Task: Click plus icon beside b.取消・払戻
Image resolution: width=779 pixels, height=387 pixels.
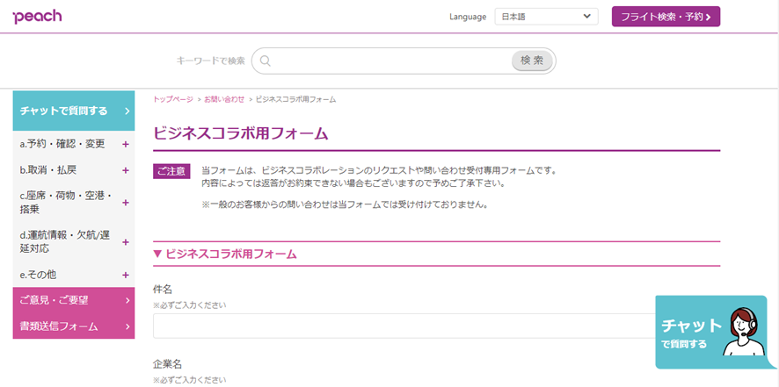Action: pyautogui.click(x=126, y=169)
